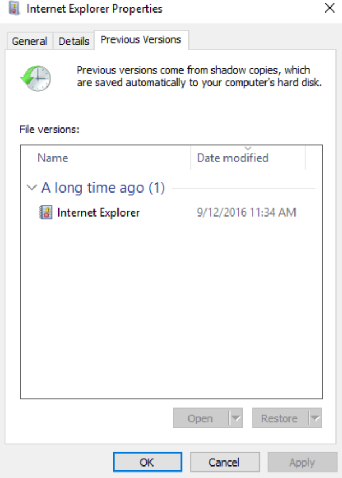The height and width of the screenshot is (478, 342).
Task: Switch to the Details tab
Action: click(x=74, y=41)
